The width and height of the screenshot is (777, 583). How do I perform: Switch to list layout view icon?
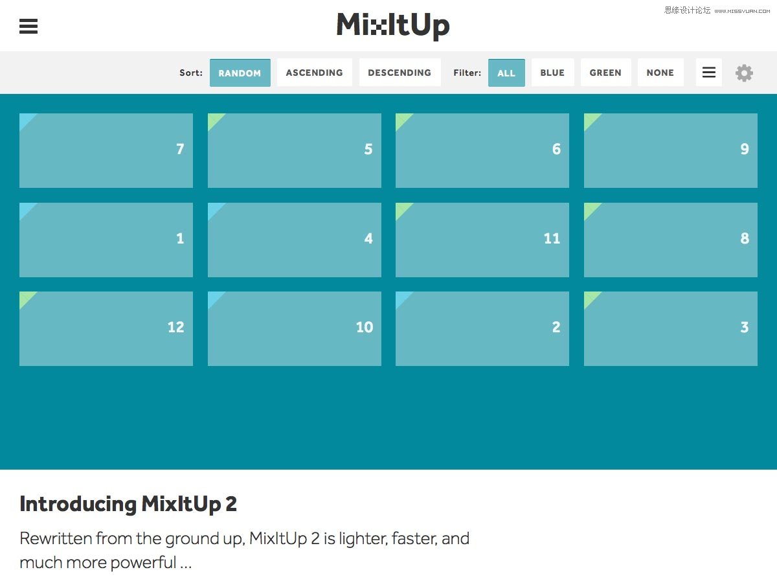pos(709,73)
